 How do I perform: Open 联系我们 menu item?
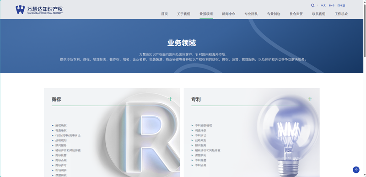point(318,14)
